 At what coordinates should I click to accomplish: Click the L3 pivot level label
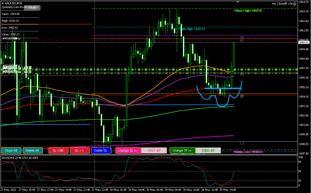pyautogui.click(x=242, y=143)
